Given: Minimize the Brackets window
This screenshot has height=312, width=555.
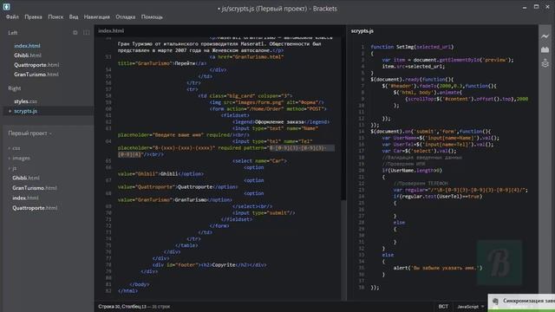Looking at the screenshot, I should click(x=525, y=7).
